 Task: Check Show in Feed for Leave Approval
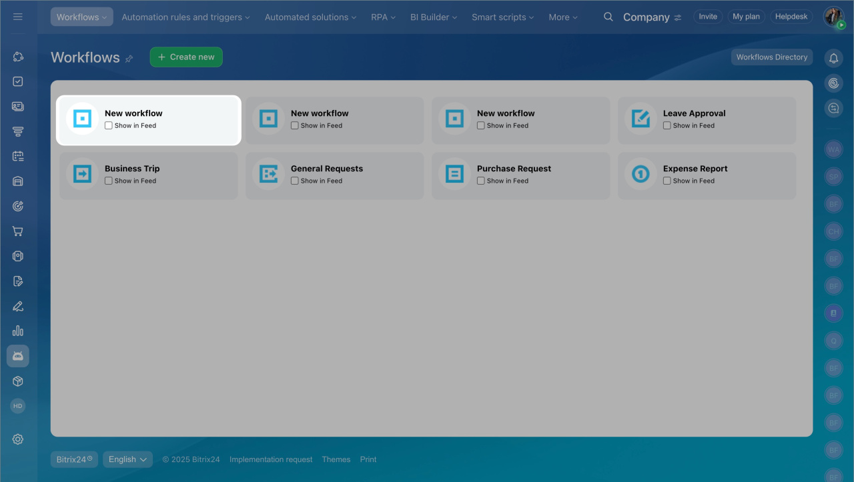(x=667, y=125)
